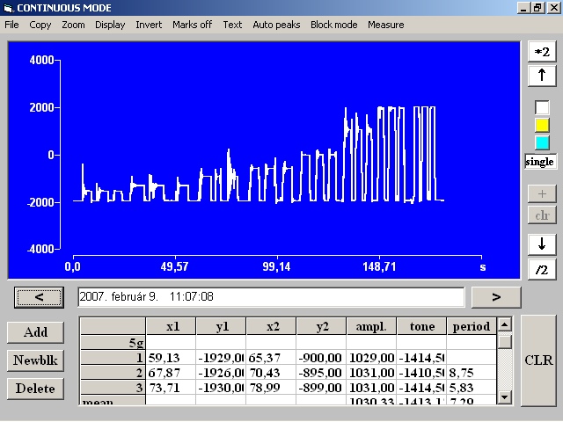Viewport: 563px width, 422px height.
Task: Click the large CLR button
Action: click(538, 360)
